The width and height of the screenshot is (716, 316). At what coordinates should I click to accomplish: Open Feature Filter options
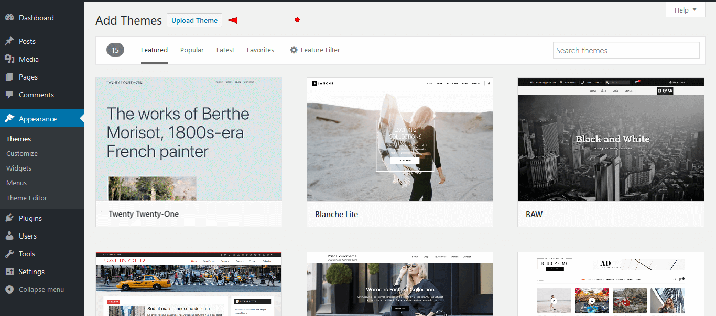coord(320,50)
